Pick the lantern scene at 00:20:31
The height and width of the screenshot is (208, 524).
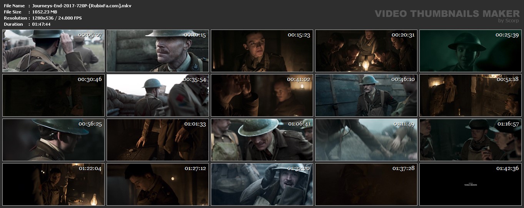pyautogui.click(x=366, y=51)
